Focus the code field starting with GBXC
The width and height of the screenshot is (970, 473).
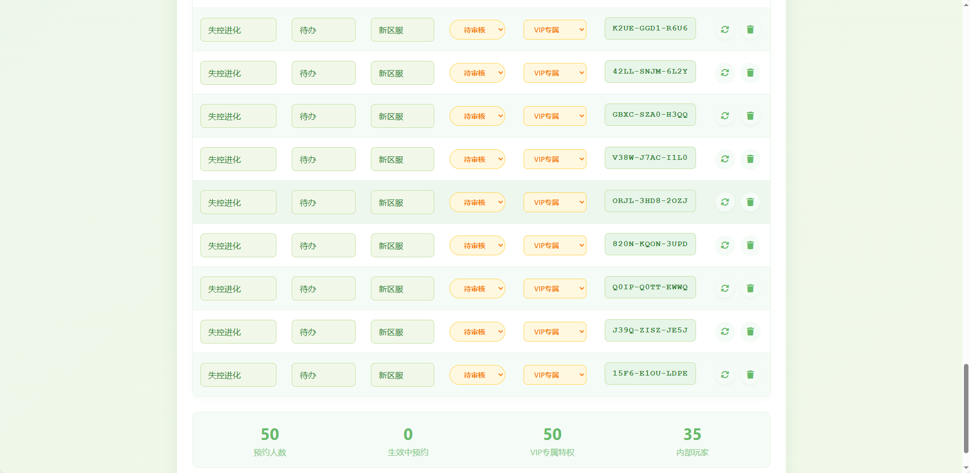(650, 115)
